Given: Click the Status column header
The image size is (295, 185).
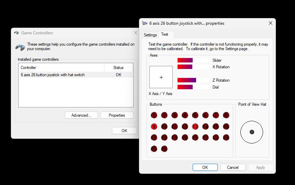Looking at the screenshot, I should [x=118, y=68].
